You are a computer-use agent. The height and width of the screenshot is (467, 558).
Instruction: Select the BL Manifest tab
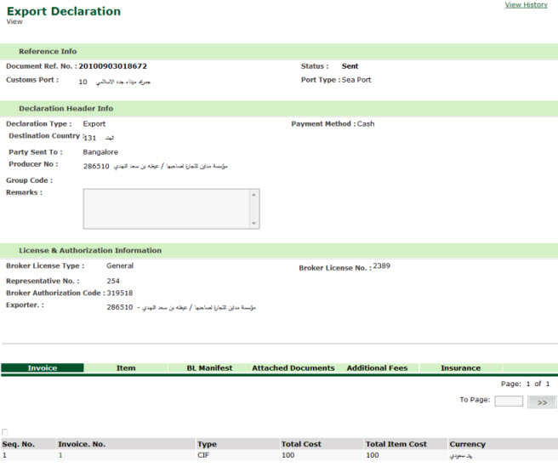click(209, 368)
